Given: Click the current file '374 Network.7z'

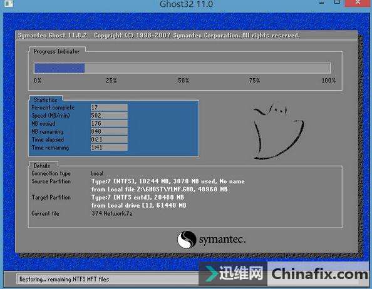Looking at the screenshot, I should (112, 213).
